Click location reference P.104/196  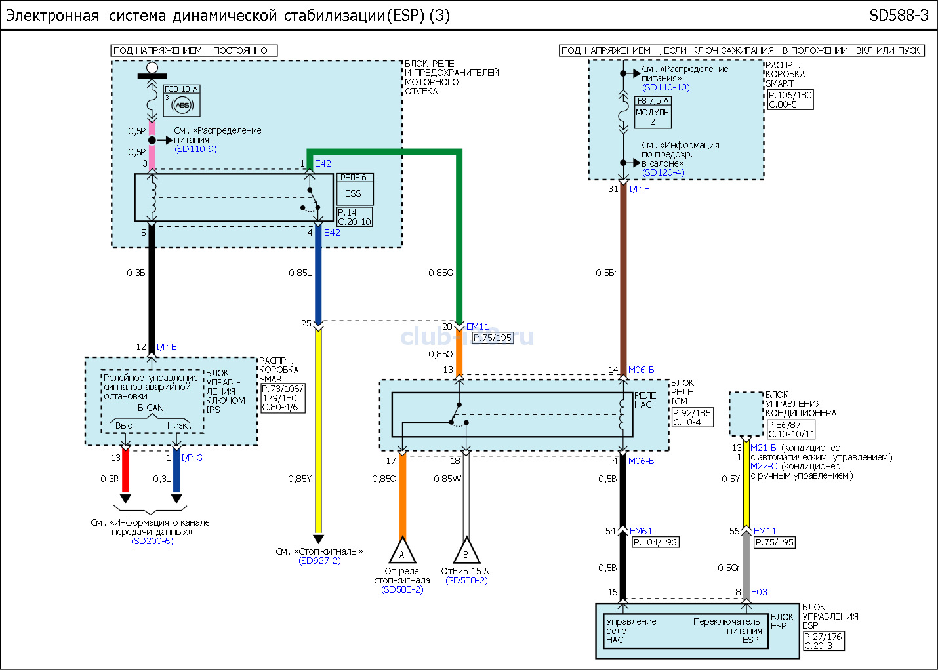tap(655, 542)
